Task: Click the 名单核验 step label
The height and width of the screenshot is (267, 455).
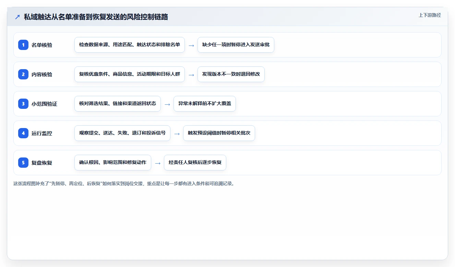Action: tap(42, 45)
